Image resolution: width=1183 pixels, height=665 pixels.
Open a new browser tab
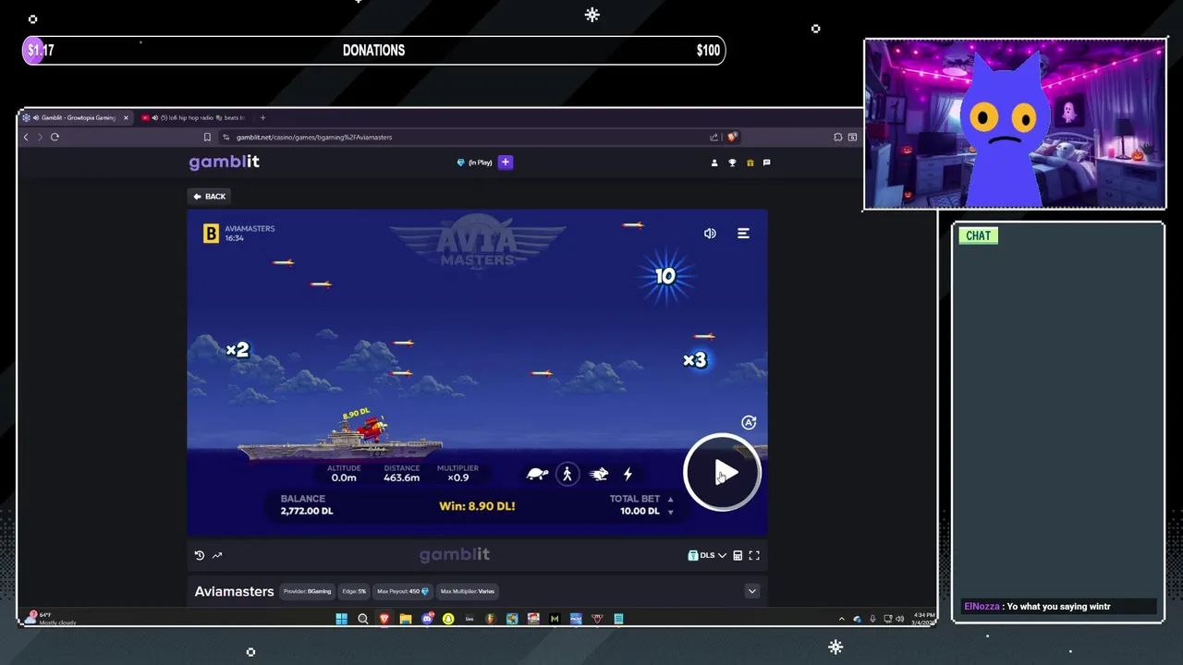[262, 117]
